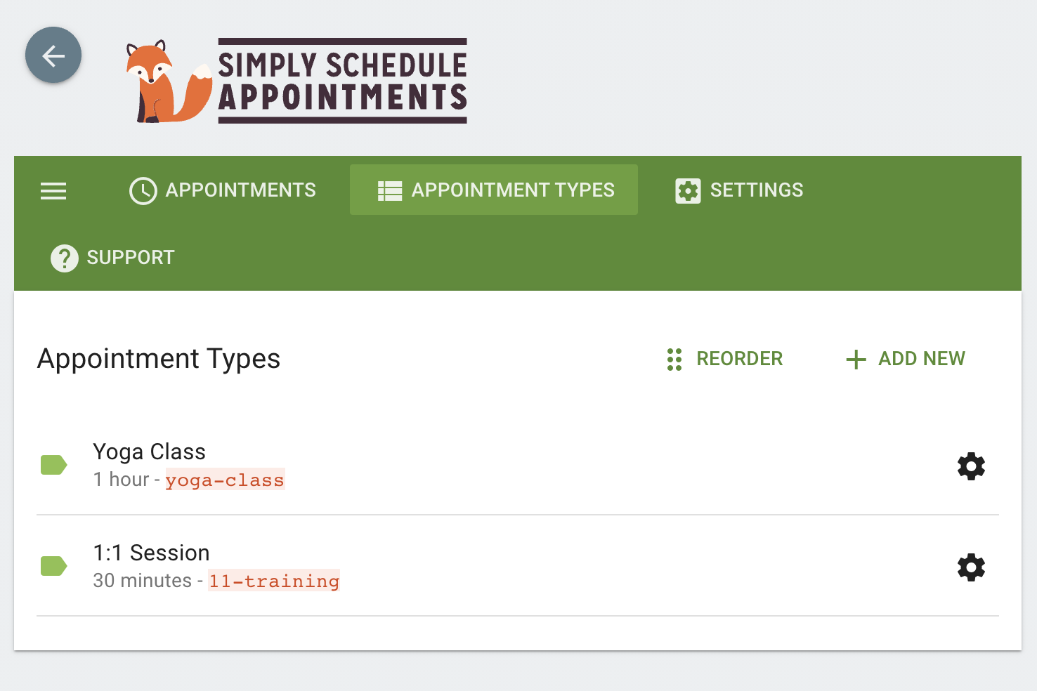1037x691 pixels.
Task: Click the clock icon beside APPOINTMENTS
Action: (x=143, y=190)
